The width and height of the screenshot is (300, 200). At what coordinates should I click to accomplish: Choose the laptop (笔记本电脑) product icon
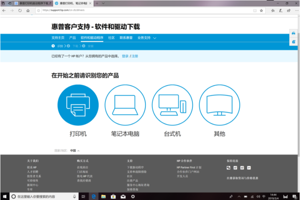coord(125,105)
